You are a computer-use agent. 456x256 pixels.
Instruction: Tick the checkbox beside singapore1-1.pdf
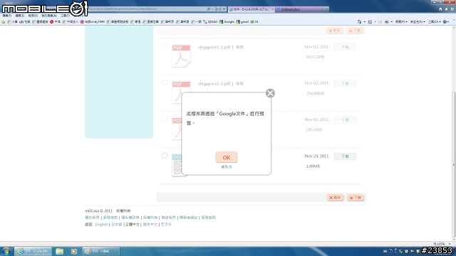[165, 46]
